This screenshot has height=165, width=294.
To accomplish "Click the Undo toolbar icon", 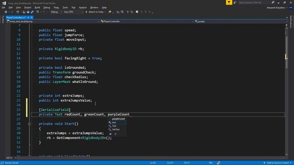I will coord(38,12).
